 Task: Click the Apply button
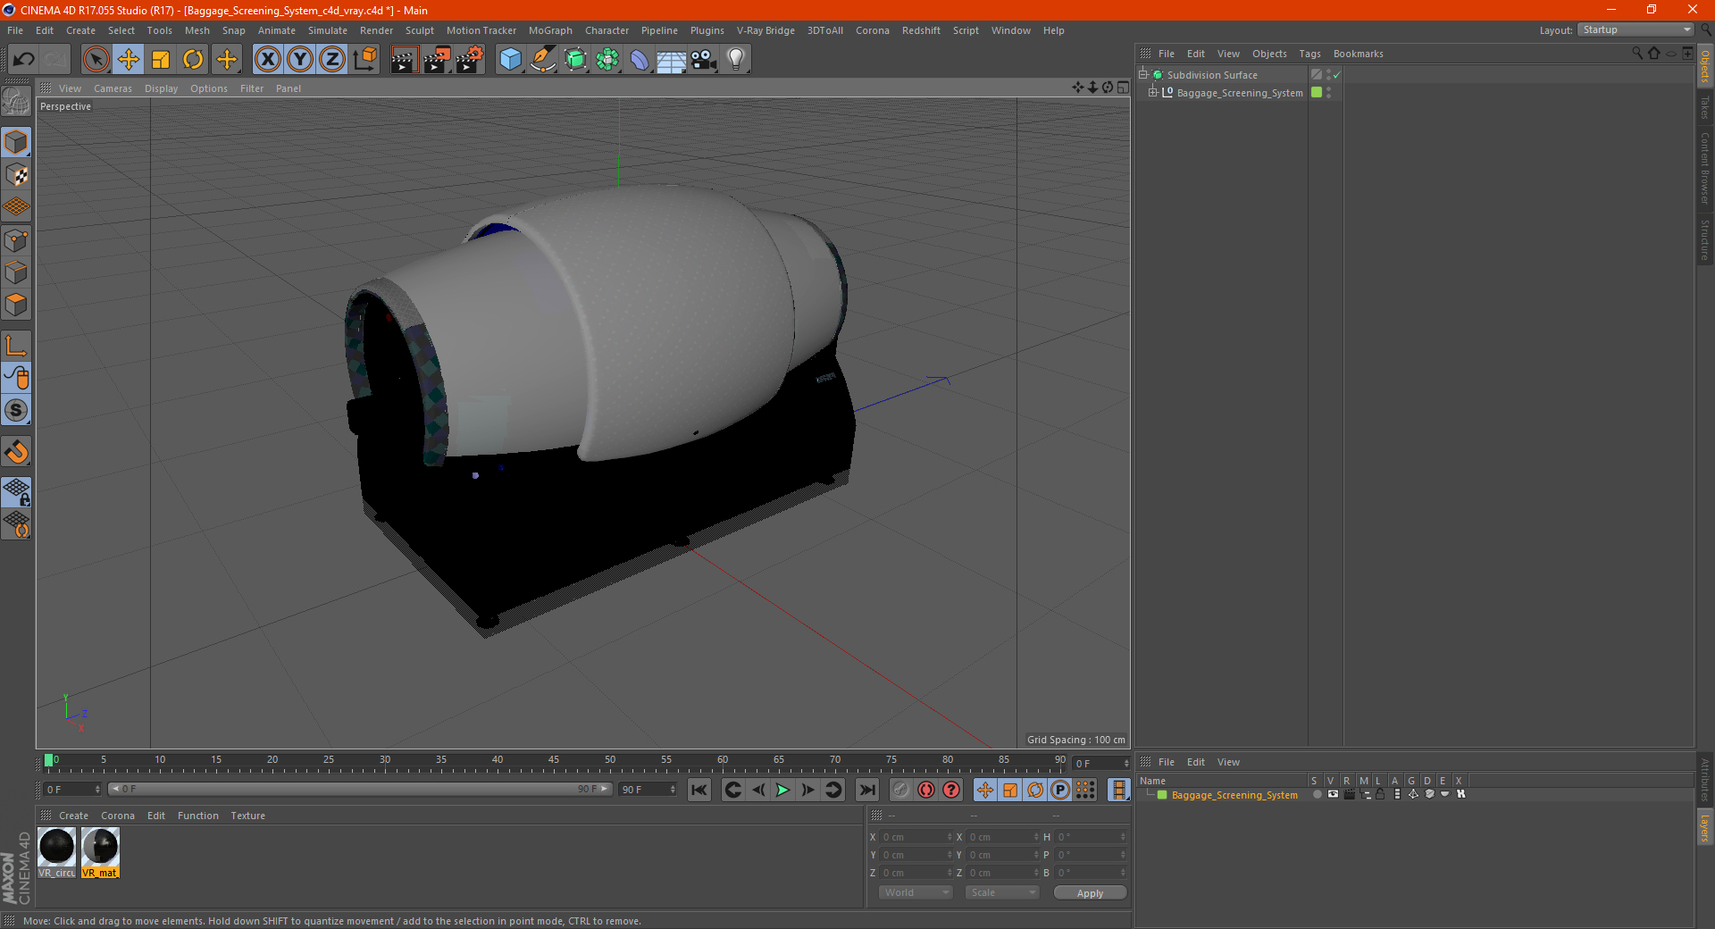click(x=1090, y=893)
